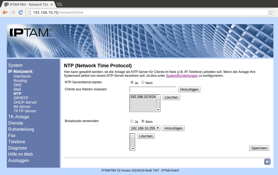Click the blue back arrow at page bottom
278x175 pixels.
tap(267, 162)
